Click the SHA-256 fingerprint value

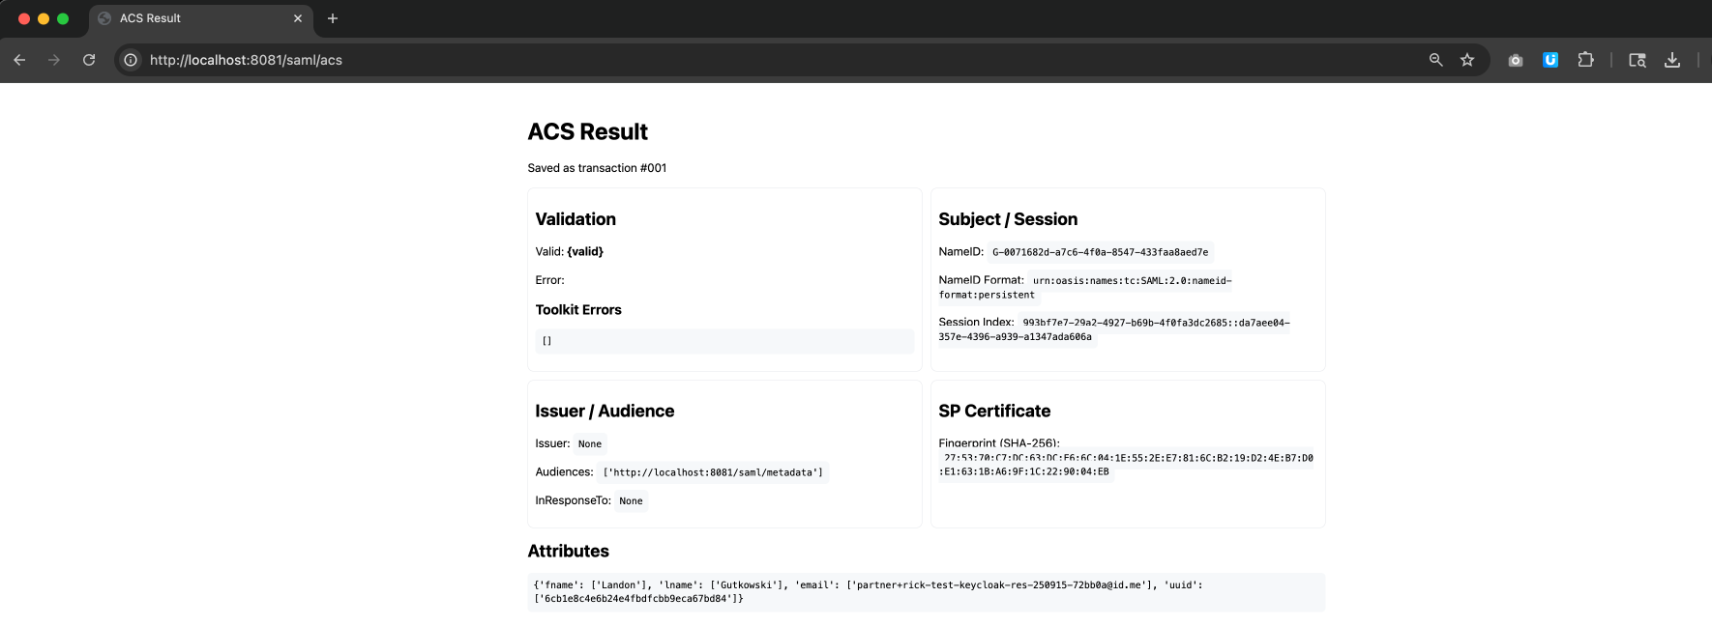pyautogui.click(x=1126, y=465)
